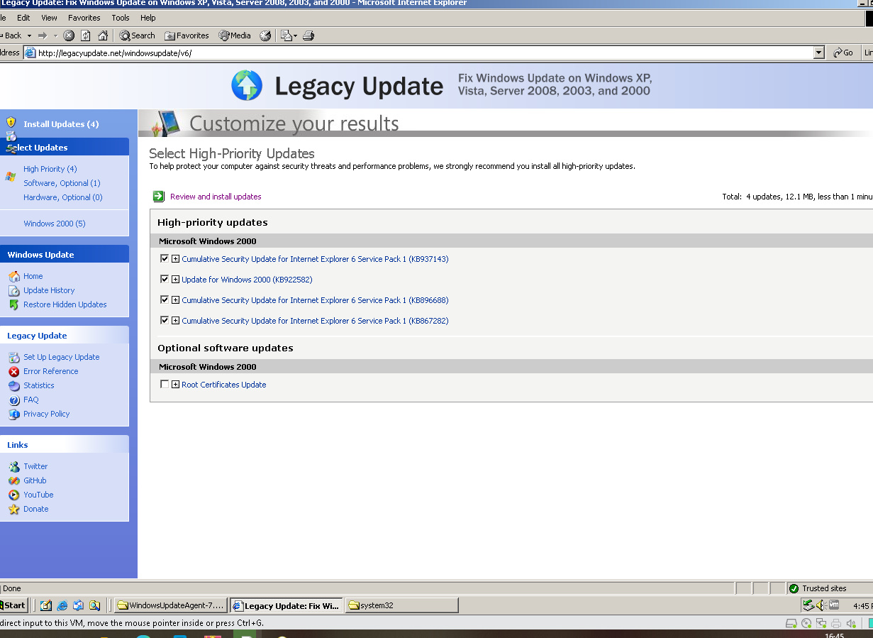Viewport: 873px width, 638px height.
Task: Click Set Up Legacy Update icon
Action: point(14,357)
